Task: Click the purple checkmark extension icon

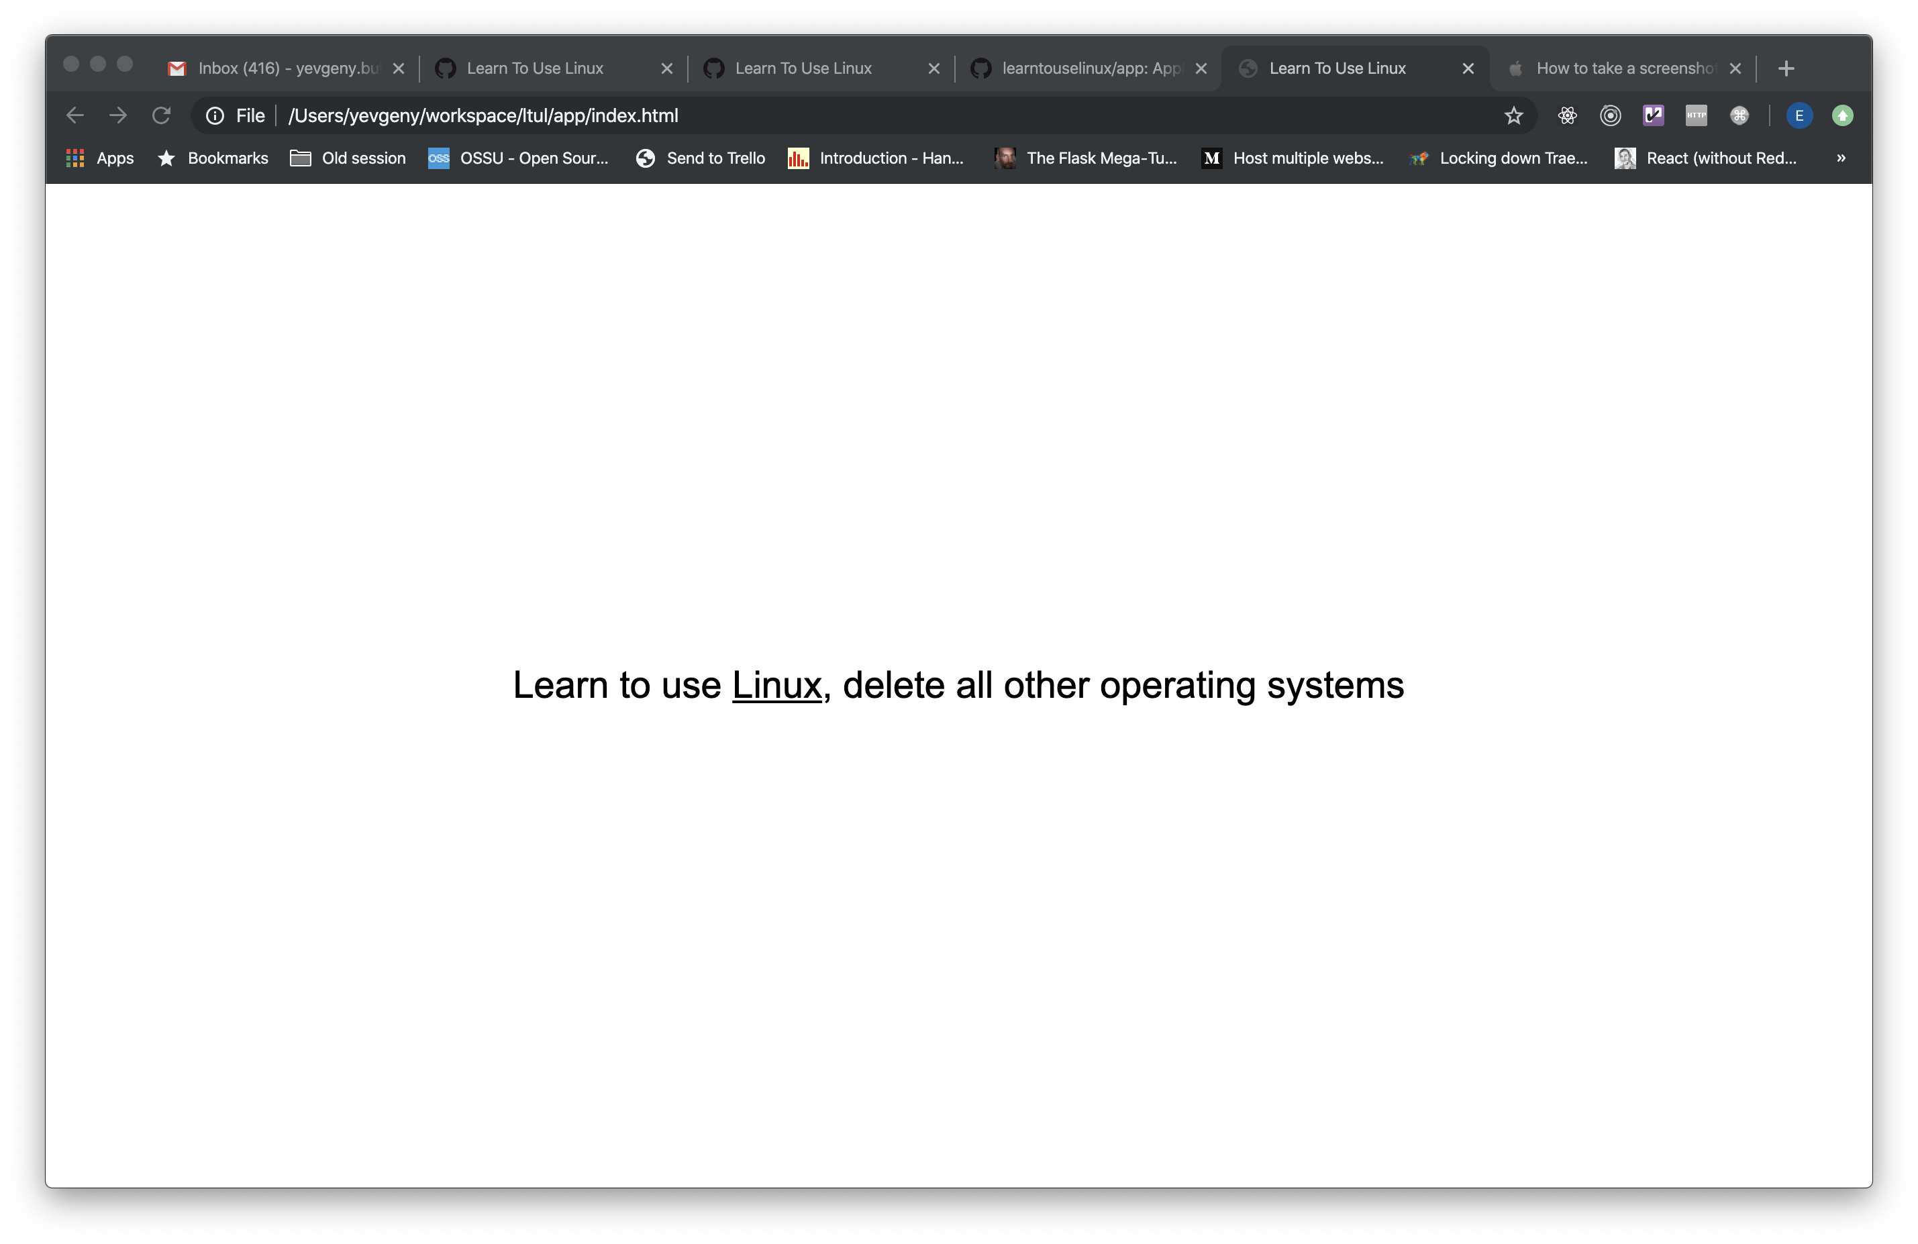Action: [x=1653, y=116]
